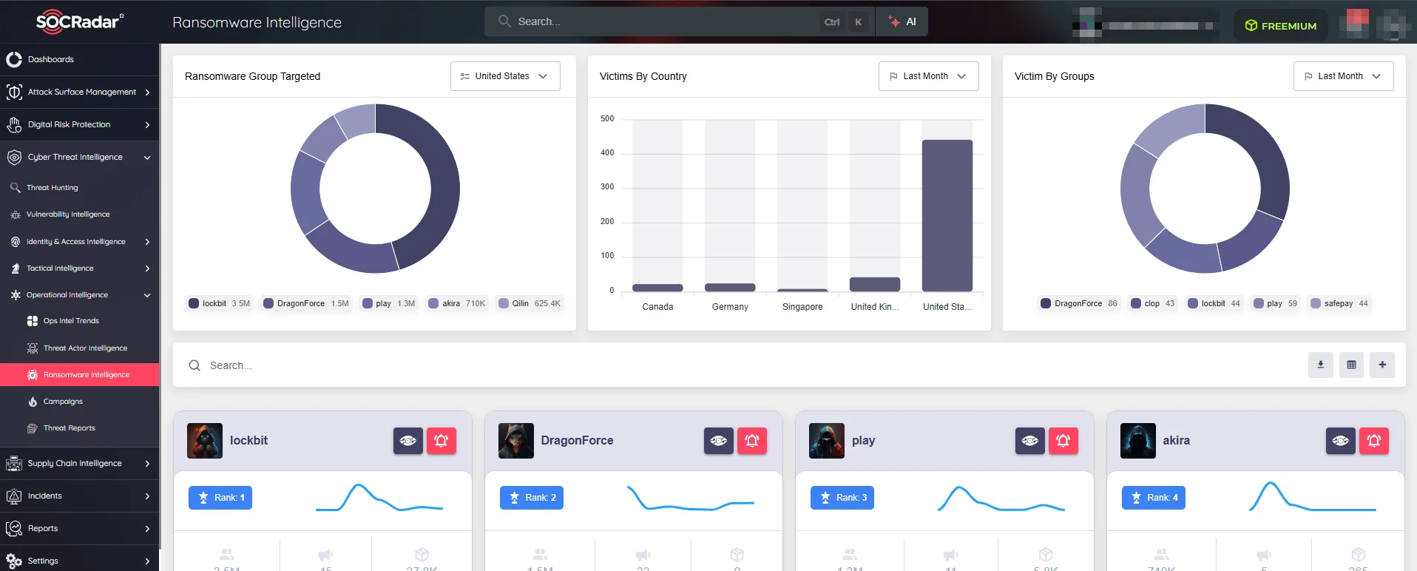Toggle the clop 43 legend item
This screenshot has height=571, width=1417.
point(1152,303)
